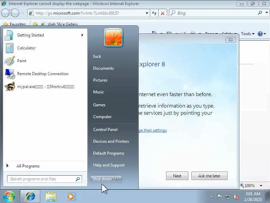Image resolution: width=270 pixels, height=203 pixels.
Task: Click the Shut down button
Action: 102,179
